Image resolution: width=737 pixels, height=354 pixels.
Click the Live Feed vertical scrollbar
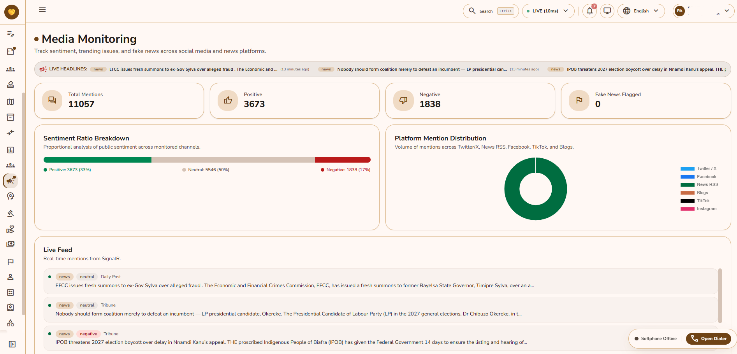coord(720,296)
